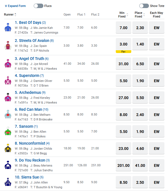This screenshot has height=191, width=168.
Task: Select Do You Reckon 201.00 win odds
Action: (x=124, y=165)
